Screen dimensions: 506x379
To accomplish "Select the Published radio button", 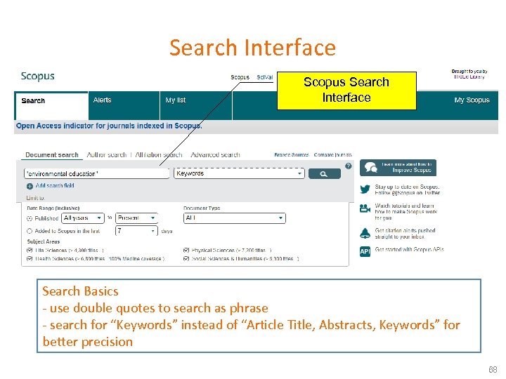I will click(x=30, y=218).
